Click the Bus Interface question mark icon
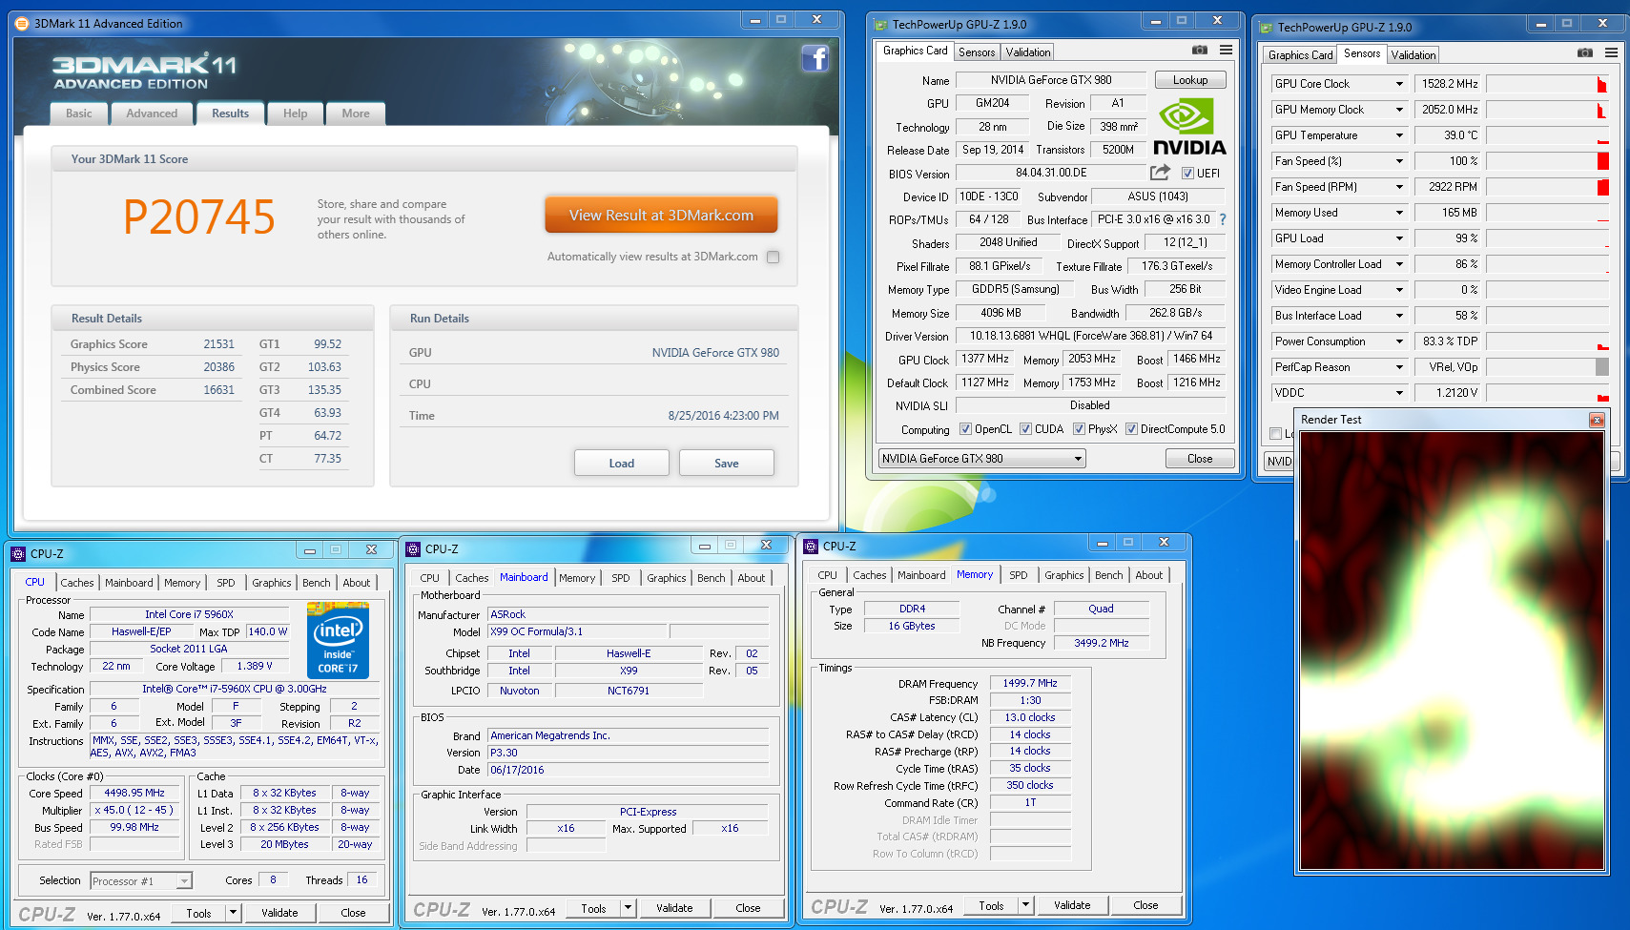 [x=1223, y=219]
